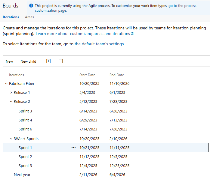Click the End Date column header

pyautogui.click(x=117, y=75)
